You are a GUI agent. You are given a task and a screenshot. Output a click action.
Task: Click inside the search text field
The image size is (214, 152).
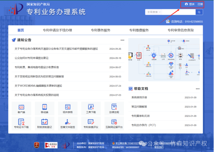pos(179,12)
